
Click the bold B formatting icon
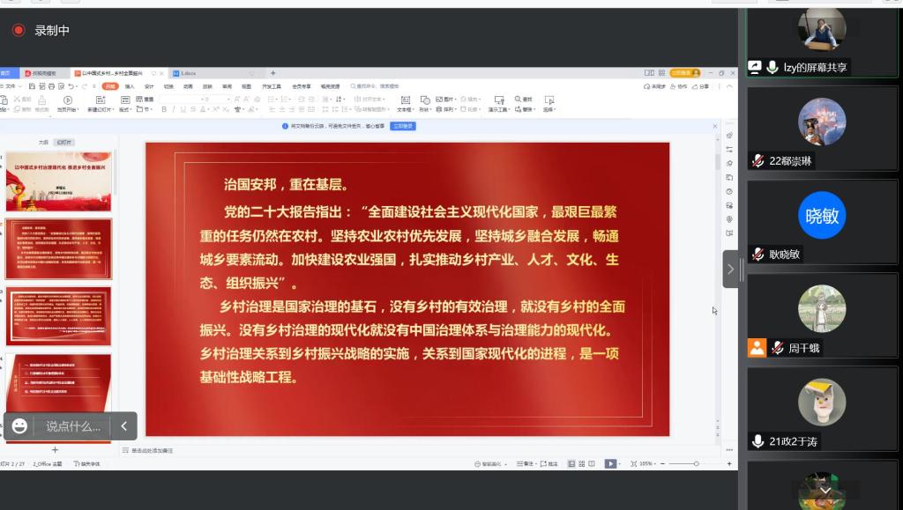(x=164, y=109)
